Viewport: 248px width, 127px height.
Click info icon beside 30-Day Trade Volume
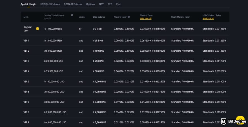point(72,15)
